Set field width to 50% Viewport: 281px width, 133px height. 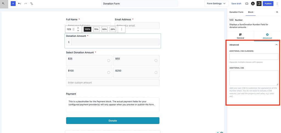tap(105, 29)
